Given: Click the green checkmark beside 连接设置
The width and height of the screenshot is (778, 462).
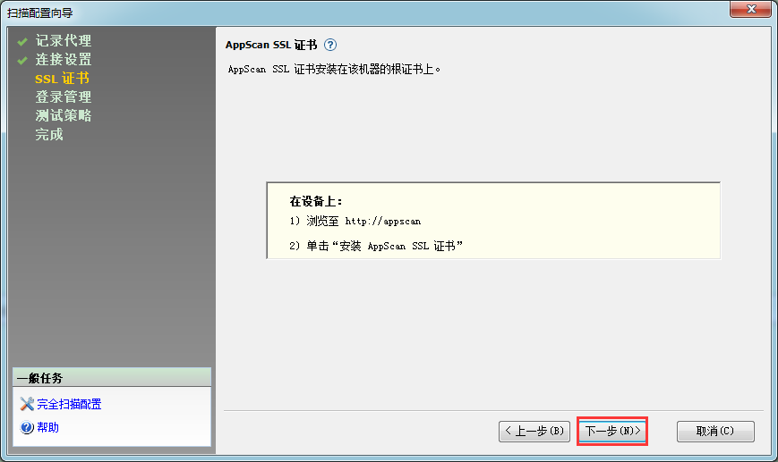Looking at the screenshot, I should click(x=22, y=61).
